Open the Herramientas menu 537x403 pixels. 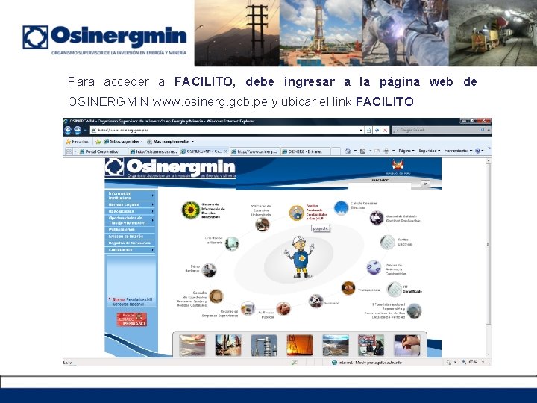458,151
